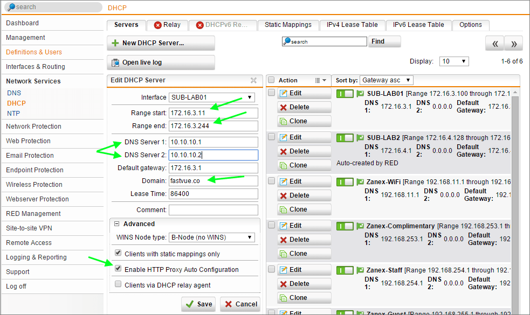Go to the next page with double-right arrow

(x=514, y=44)
